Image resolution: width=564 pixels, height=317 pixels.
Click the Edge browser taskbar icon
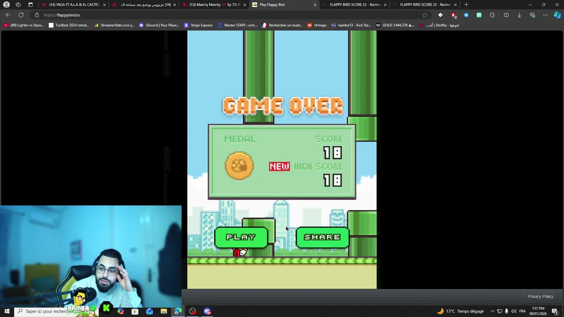[178, 311]
